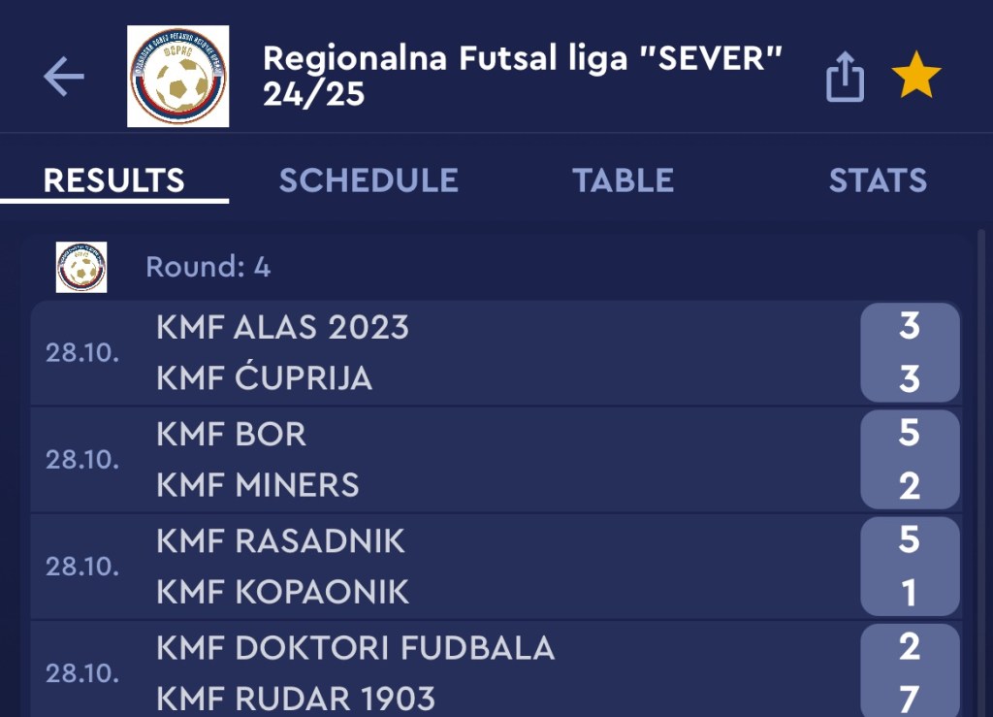Screen dimensions: 993x717
Task: Select the KMF ĆUPRIJA team name
Action: tap(264, 378)
